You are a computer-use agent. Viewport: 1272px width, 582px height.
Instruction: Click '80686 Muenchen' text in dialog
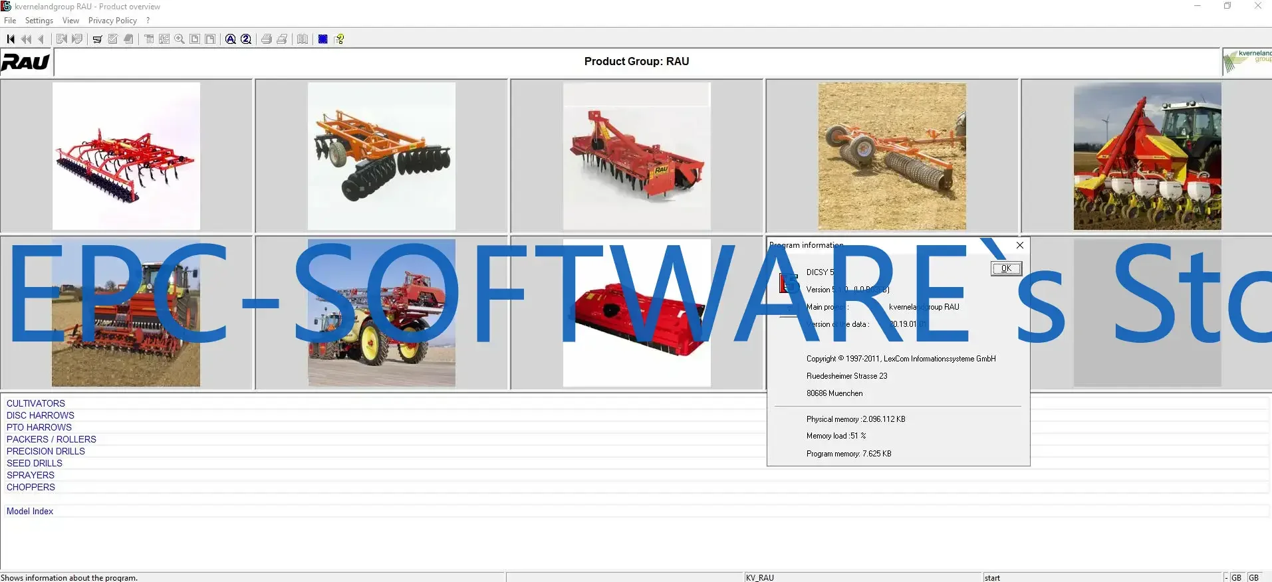(x=834, y=393)
